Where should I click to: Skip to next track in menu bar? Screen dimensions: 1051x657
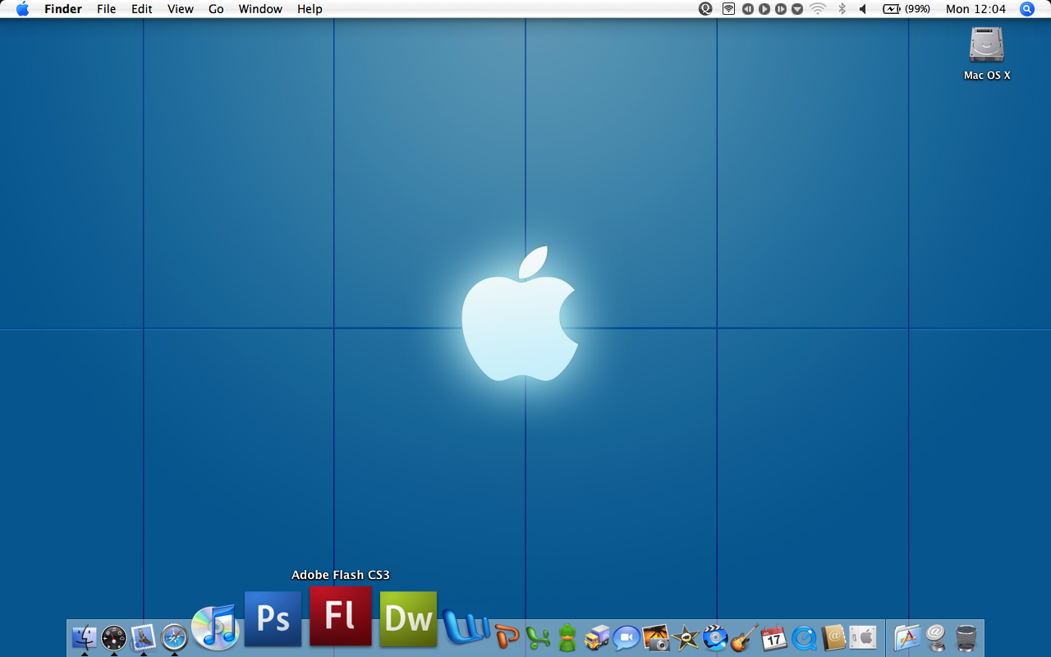781,9
